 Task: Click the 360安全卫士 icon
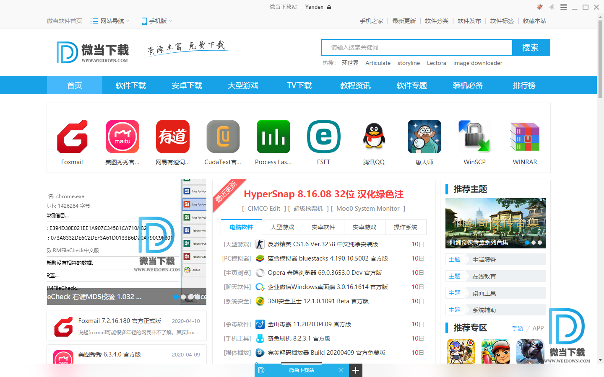click(260, 301)
